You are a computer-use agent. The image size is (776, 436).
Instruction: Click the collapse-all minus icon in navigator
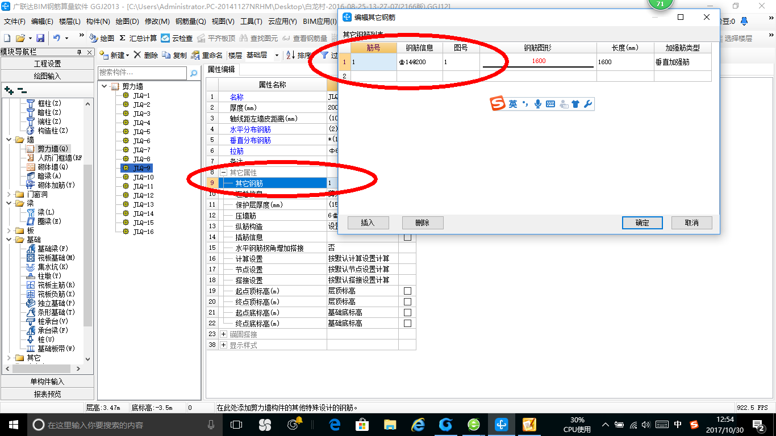pyautogui.click(x=21, y=90)
